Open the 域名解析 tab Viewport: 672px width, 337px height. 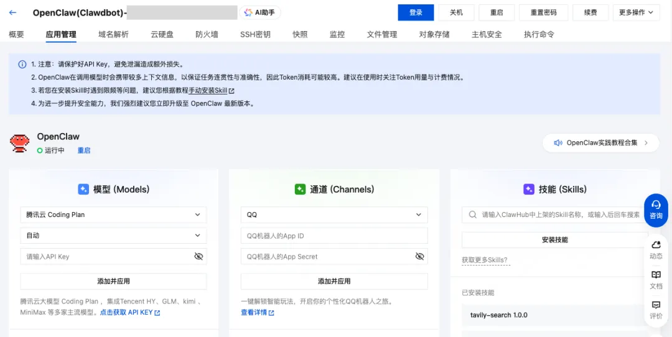(x=113, y=34)
